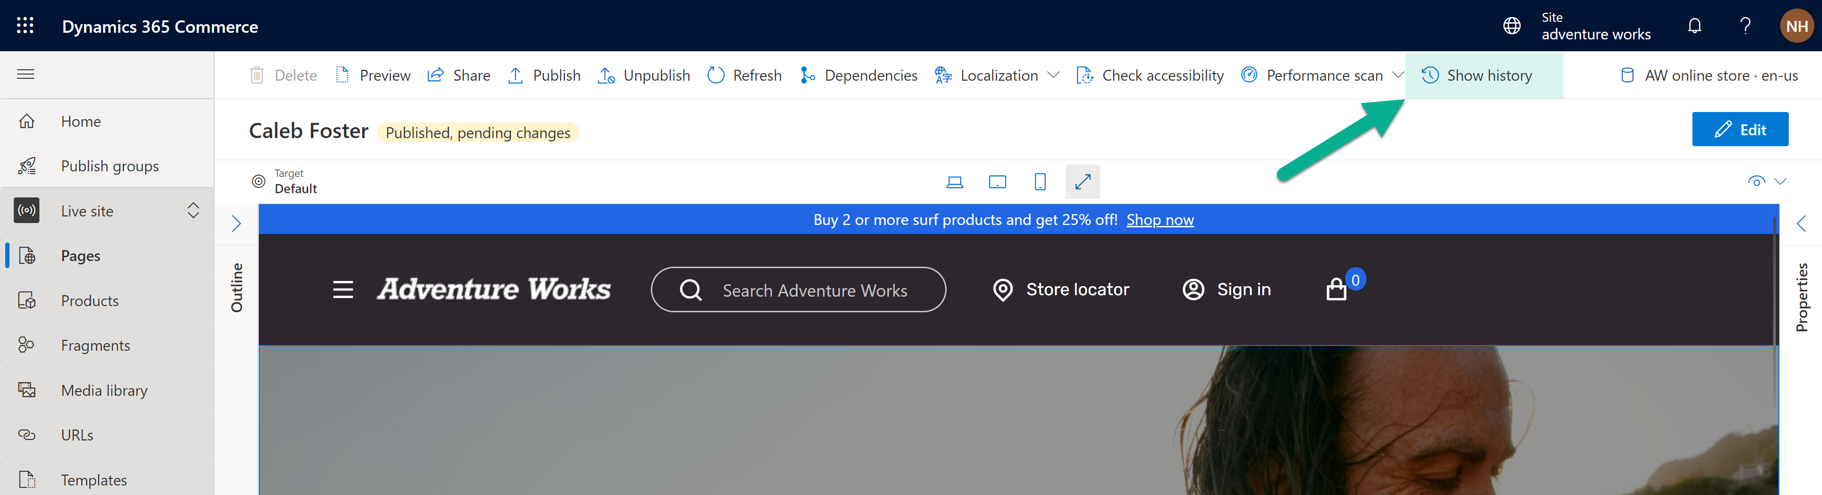Collapse the Properties panel
Viewport: 1822px width, 495px height.
1802,224
